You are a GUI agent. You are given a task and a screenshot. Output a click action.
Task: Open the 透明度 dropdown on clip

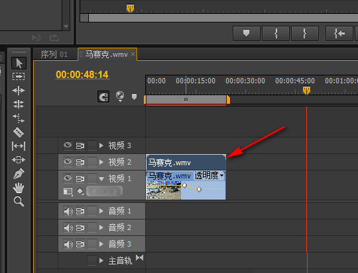click(x=209, y=176)
